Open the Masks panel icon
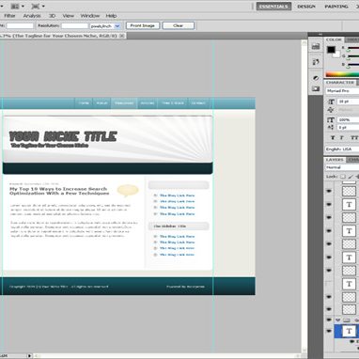359x359 pixels. (x=316, y=89)
